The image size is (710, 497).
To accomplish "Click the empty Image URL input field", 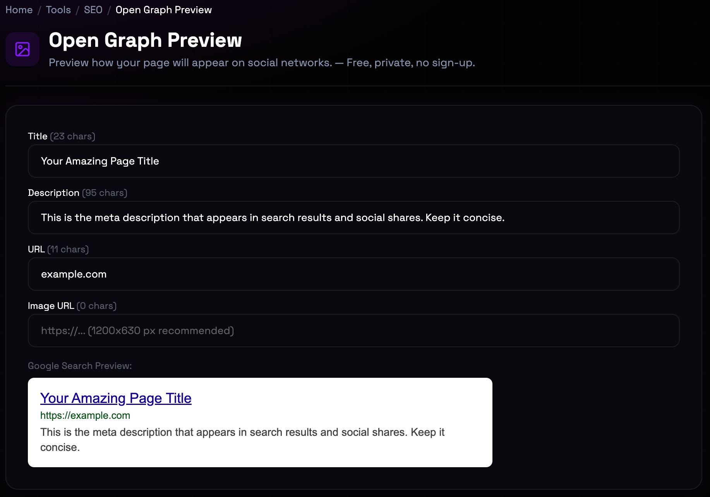I will coord(354,331).
